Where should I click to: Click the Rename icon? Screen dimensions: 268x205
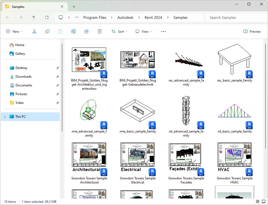(74, 31)
